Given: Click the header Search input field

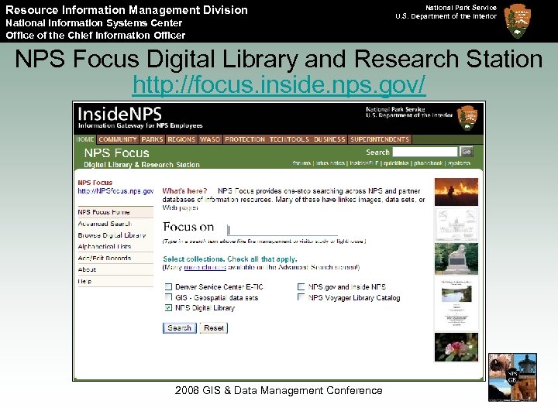Looking at the screenshot, I should click(x=425, y=152).
